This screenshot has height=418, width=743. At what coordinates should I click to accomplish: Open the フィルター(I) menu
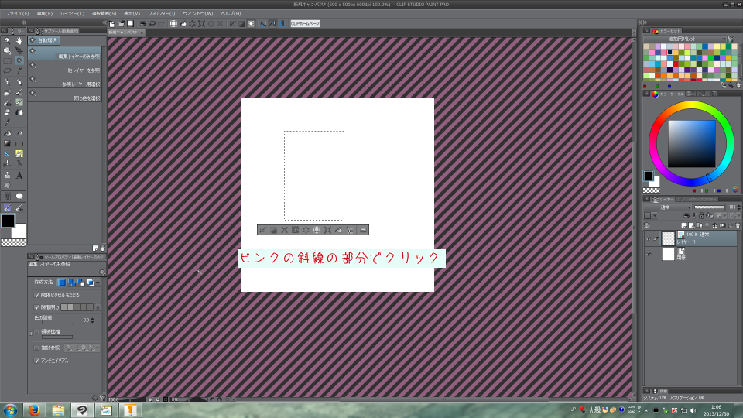pos(161,14)
